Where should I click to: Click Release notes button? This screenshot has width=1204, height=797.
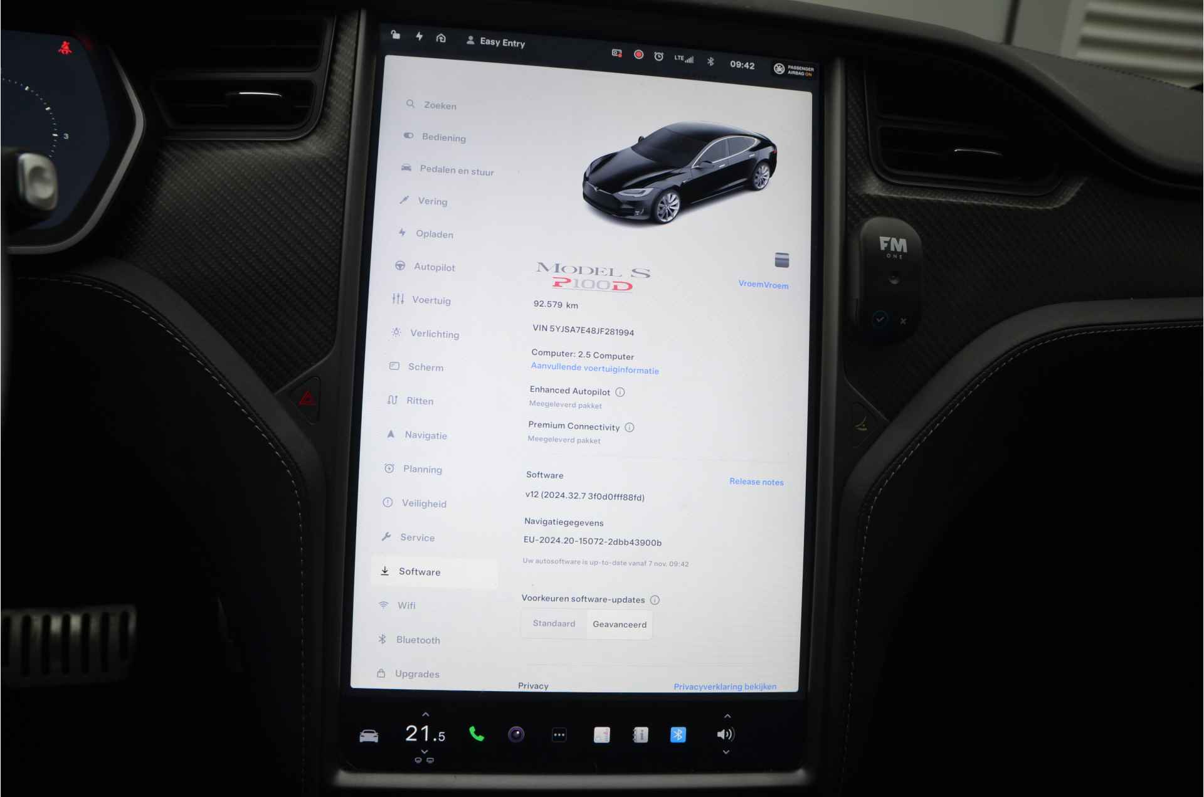[757, 481]
